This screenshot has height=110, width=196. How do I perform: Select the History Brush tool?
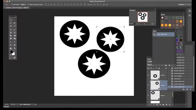15,33
